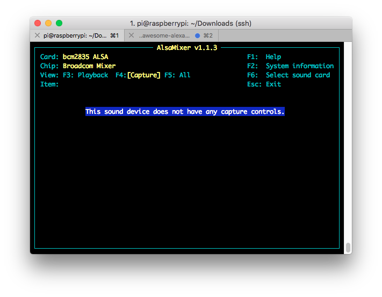382x297 pixels.
Task: Select the F4: [Capture] view option
Action: pos(138,75)
